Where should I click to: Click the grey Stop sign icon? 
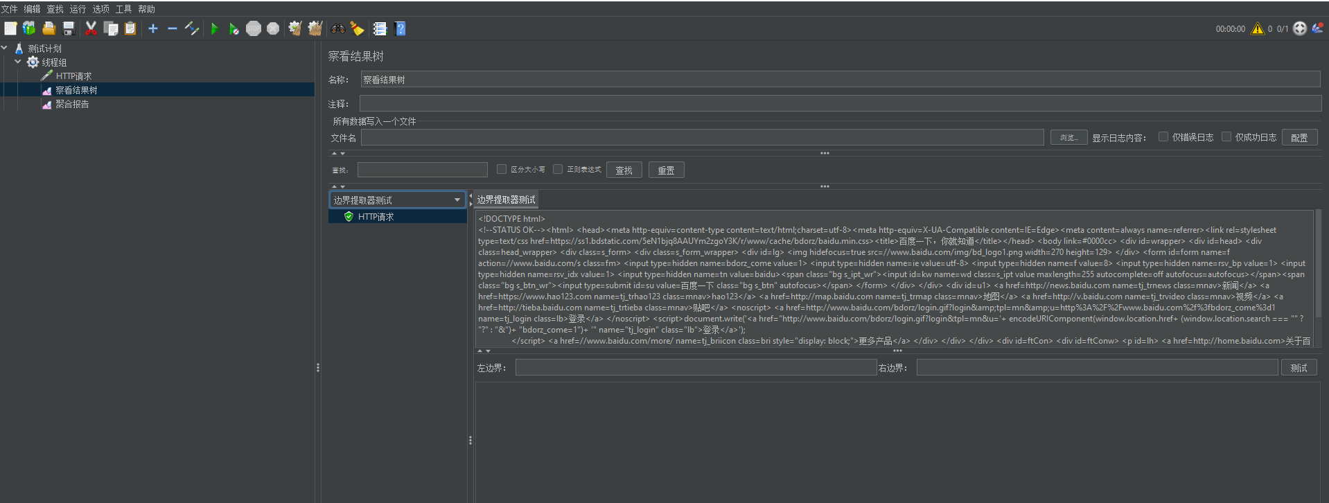pyautogui.click(x=254, y=28)
